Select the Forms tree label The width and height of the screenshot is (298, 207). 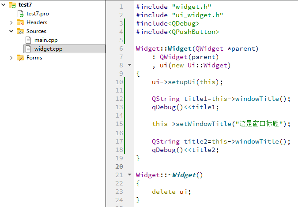point(34,58)
